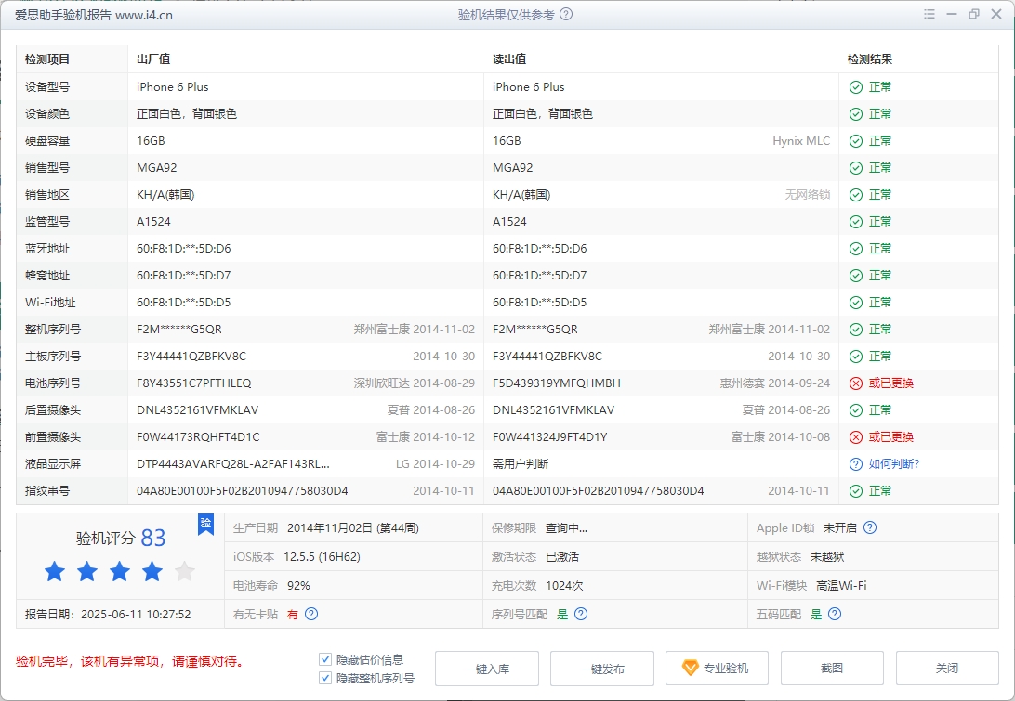Click the green check icon in 硬盘容量 row
Viewport: 1015px width, 701px height.
coord(856,141)
